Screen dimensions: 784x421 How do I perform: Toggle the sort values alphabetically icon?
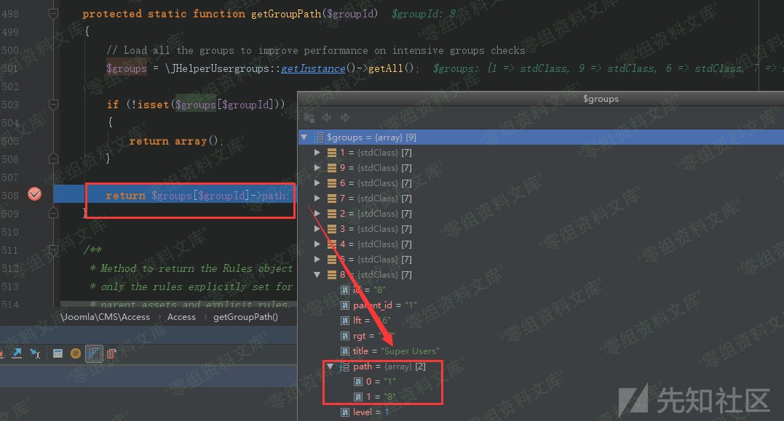point(94,354)
